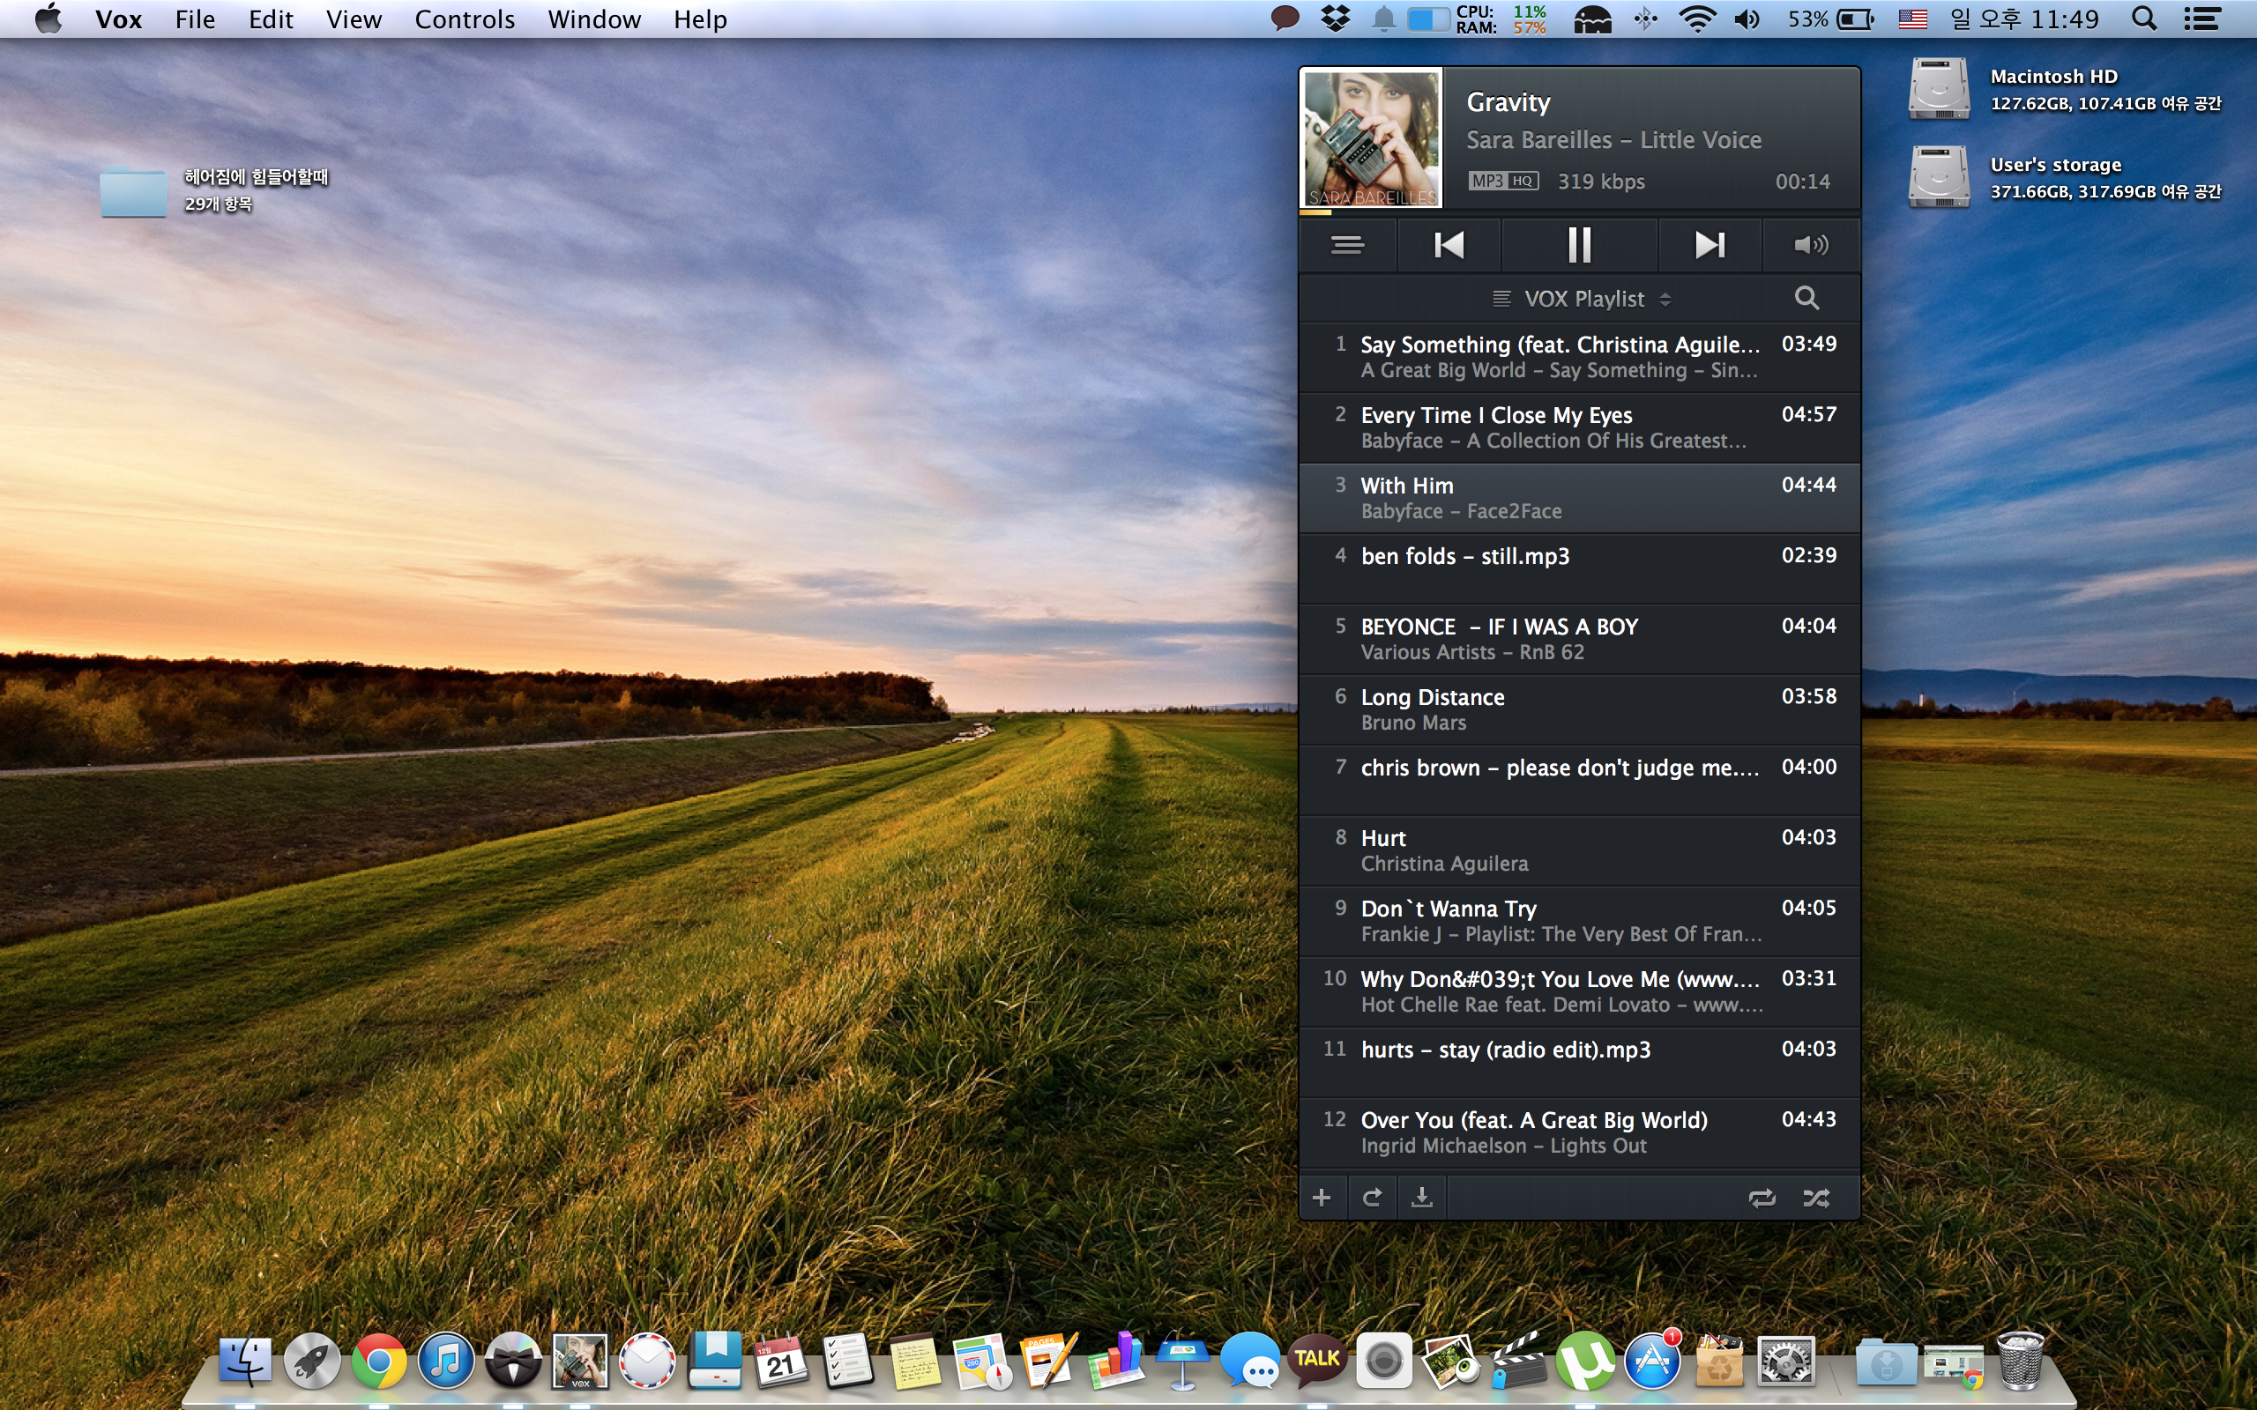Screen dimensions: 2257x1410
Task: Toggle the playlist view button in Vox
Action: [x=1347, y=245]
